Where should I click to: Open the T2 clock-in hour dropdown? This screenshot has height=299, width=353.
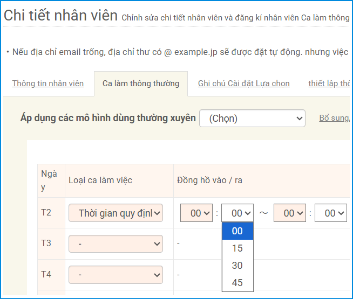click(x=196, y=213)
